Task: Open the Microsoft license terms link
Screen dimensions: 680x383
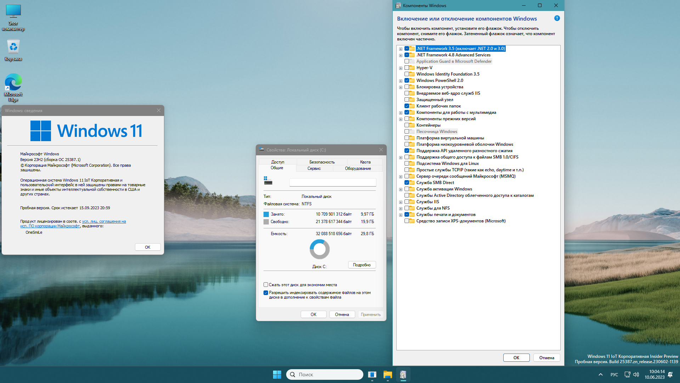Action: pos(104,221)
